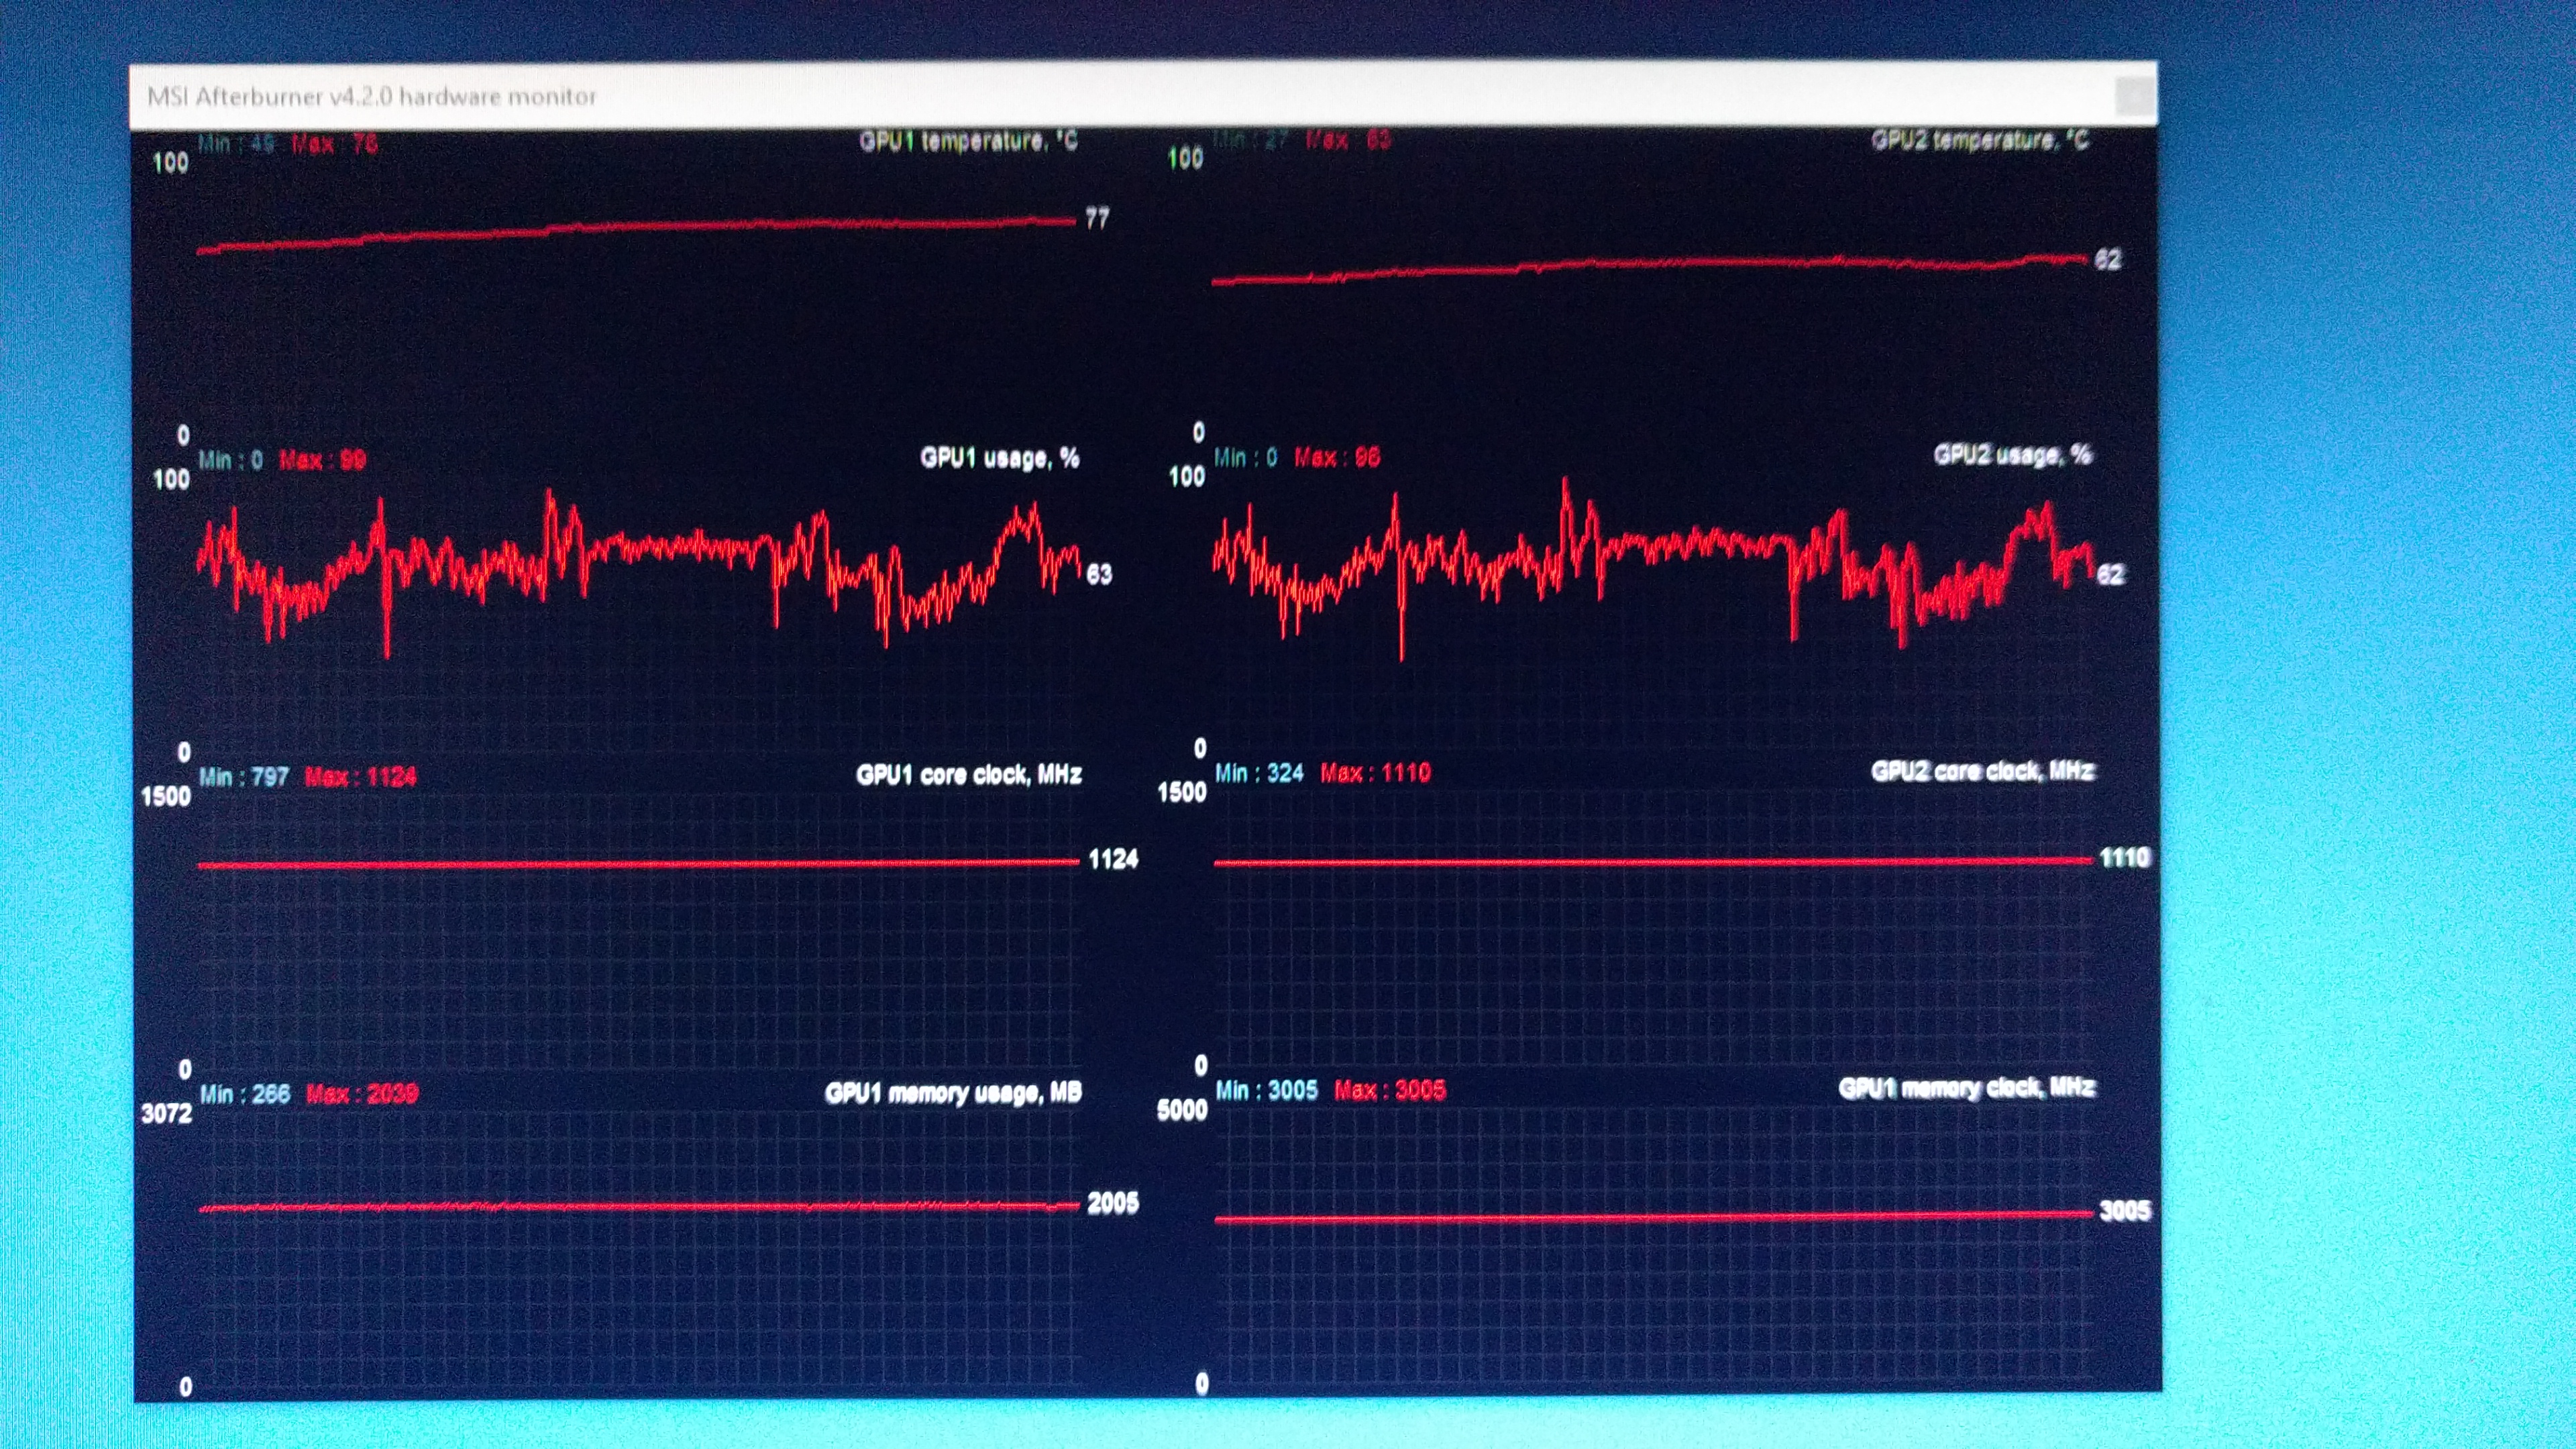Click 'Min : 266' in GPU1 memory usage
The height and width of the screenshot is (1449, 2576).
pos(245,1094)
